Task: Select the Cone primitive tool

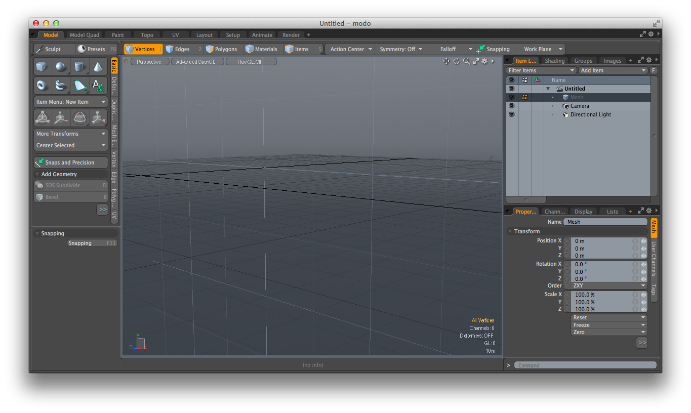Action: pos(98,67)
